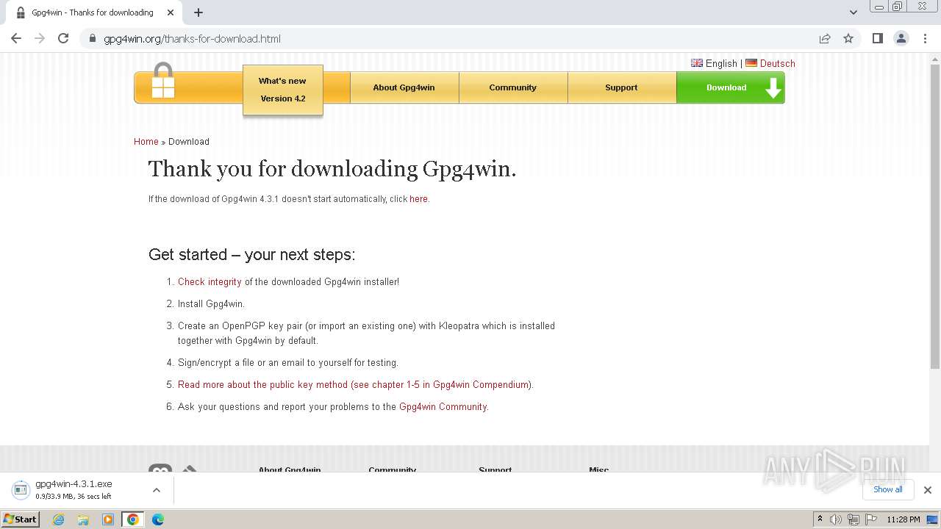Select the German flag icon
941x529 pixels.
point(751,63)
